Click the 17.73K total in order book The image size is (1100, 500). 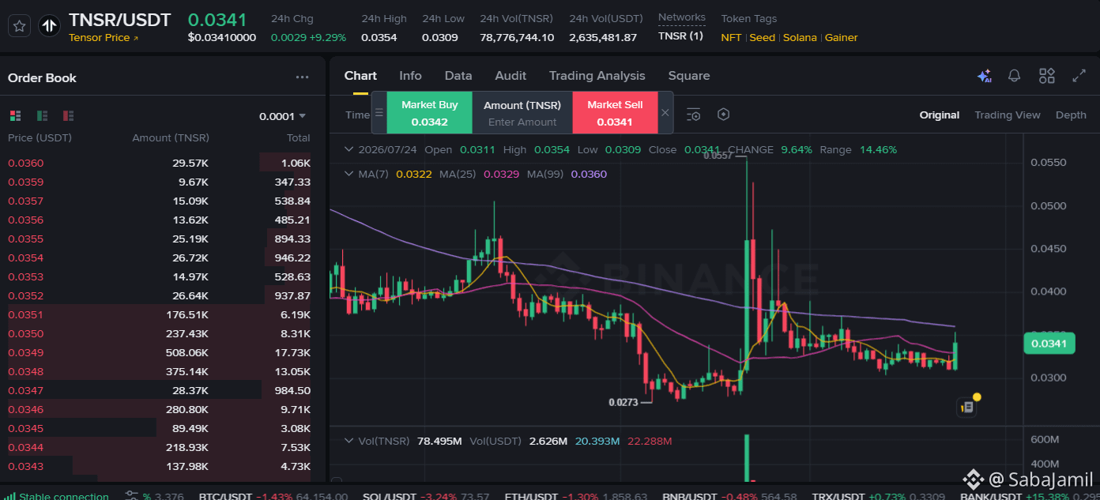(292, 352)
